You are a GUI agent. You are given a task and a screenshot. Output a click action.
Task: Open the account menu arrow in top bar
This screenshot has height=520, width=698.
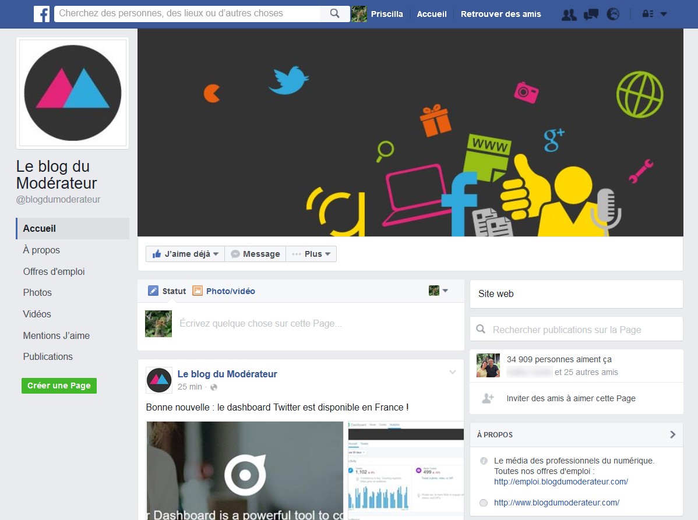(664, 15)
